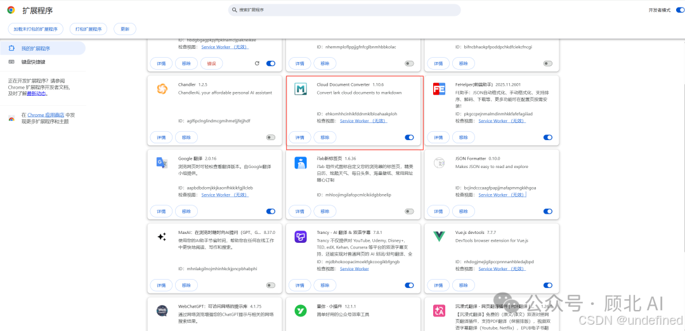Viewport: 685px width, 331px height.
Task: Disable the Google 翻译 extension toggle
Action: pos(271,211)
